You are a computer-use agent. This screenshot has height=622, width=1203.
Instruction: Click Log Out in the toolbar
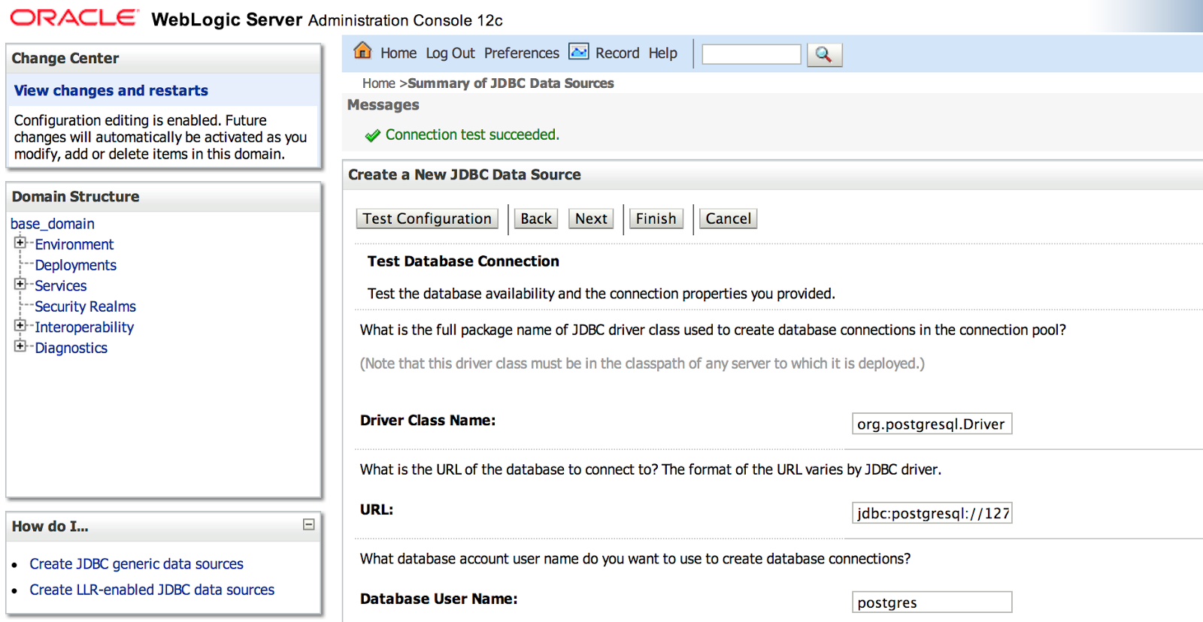pos(450,53)
